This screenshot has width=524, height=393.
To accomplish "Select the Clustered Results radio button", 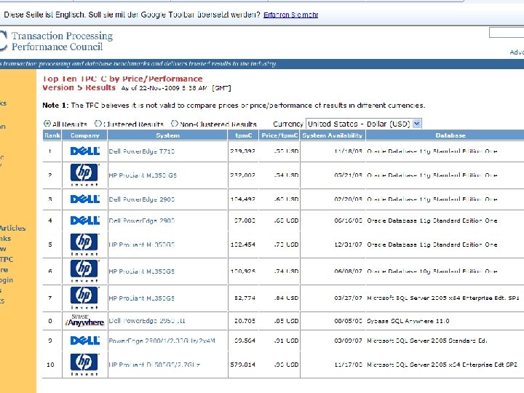I will point(98,123).
